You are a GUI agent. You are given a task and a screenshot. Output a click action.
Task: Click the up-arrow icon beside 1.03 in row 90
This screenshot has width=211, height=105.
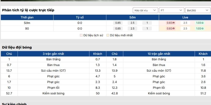202,29
